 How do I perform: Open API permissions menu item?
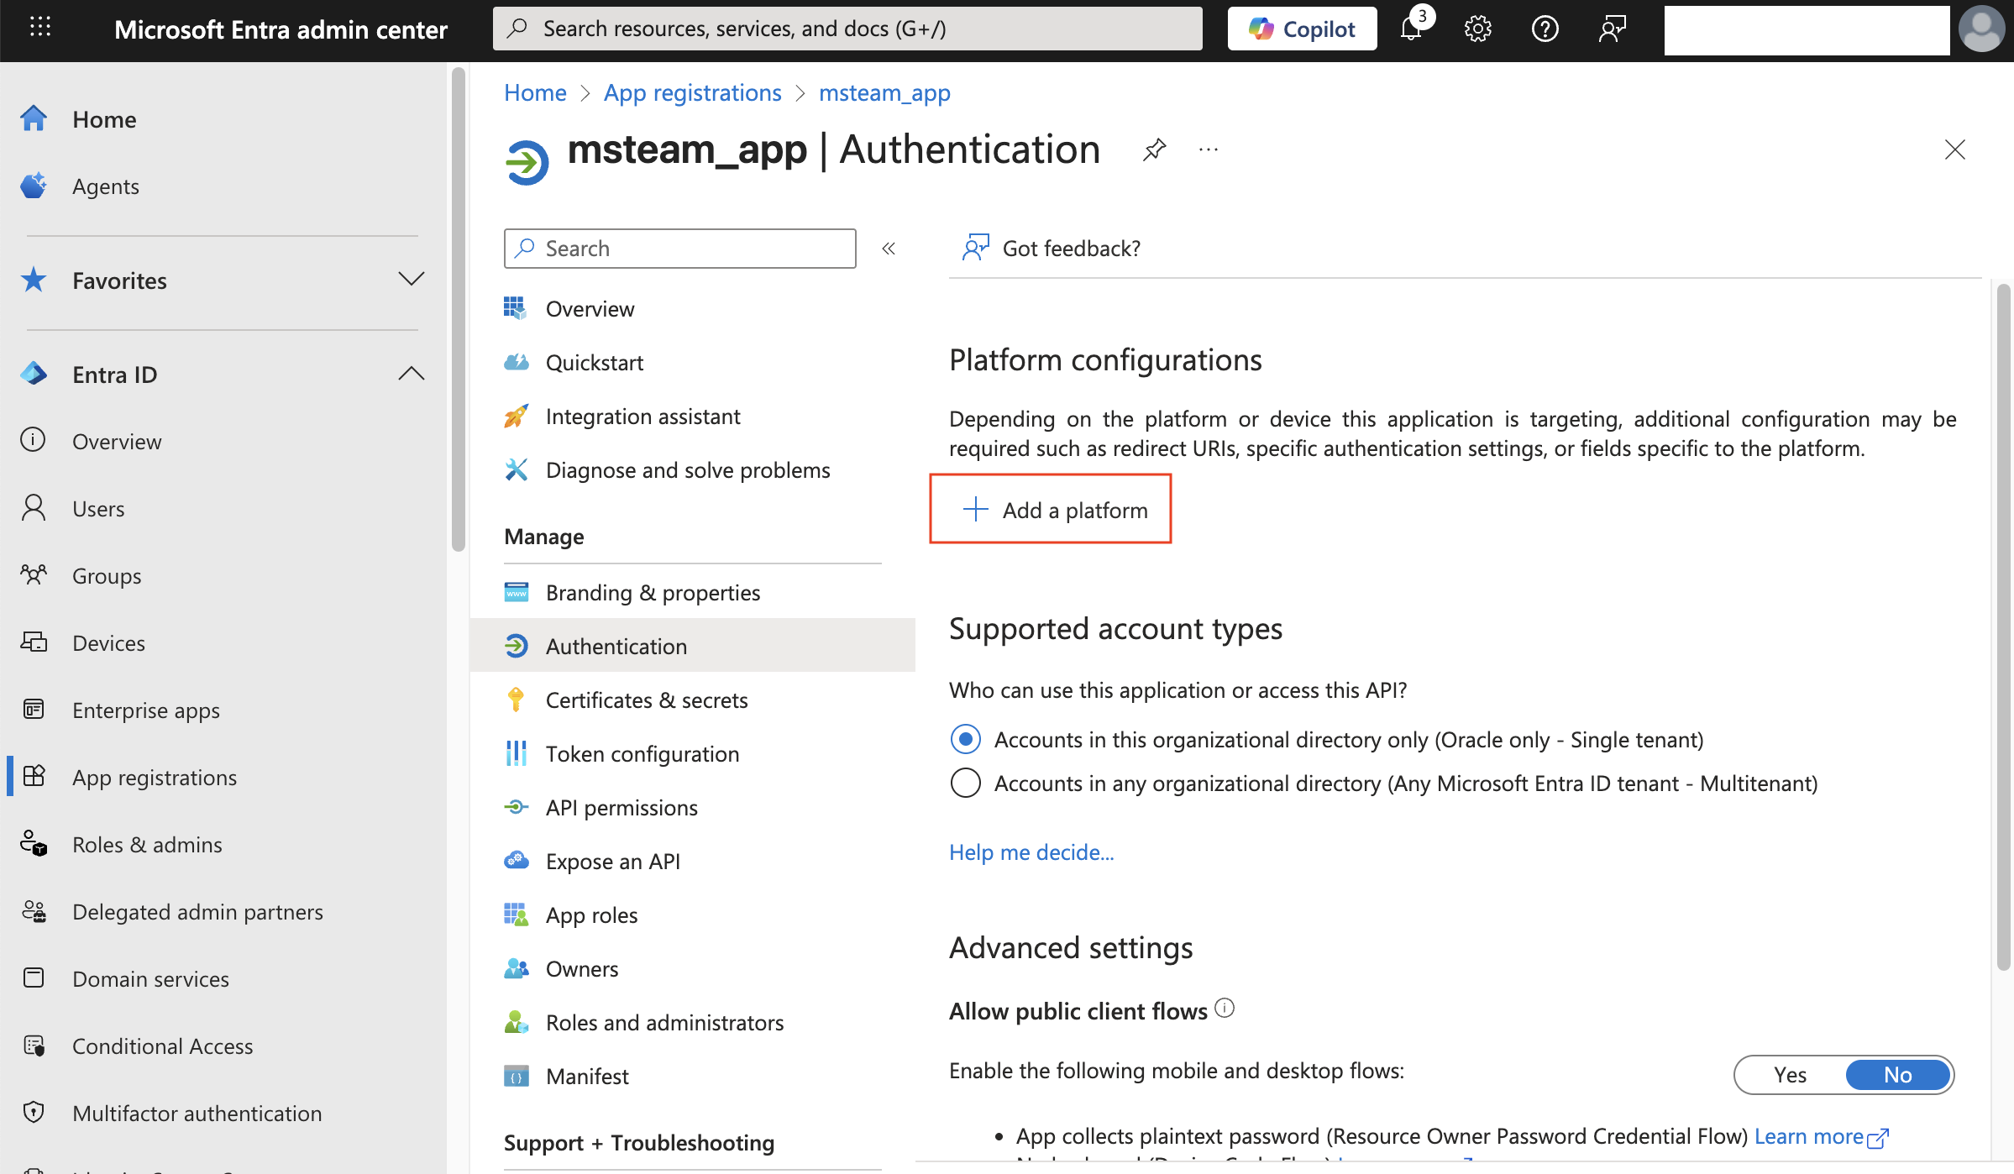[x=622, y=807]
